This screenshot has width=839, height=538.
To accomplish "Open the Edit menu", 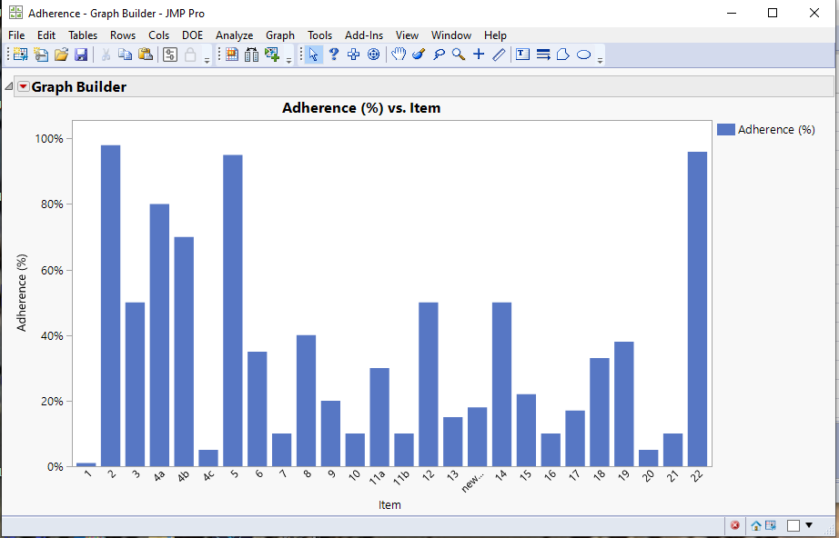I will [46, 35].
